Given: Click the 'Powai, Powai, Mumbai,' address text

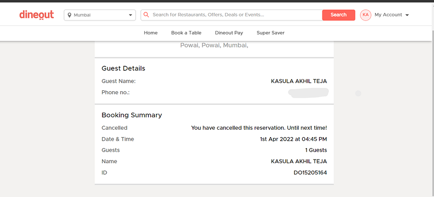Looking at the screenshot, I should [x=214, y=45].
